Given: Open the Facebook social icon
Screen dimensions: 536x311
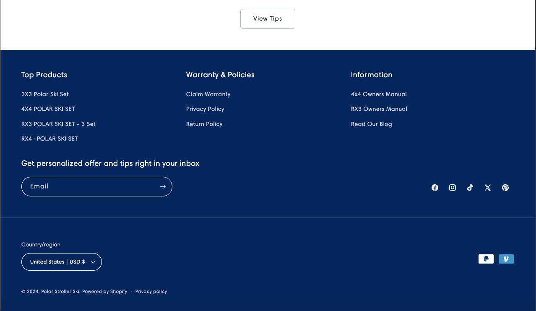Looking at the screenshot, I should tap(435, 188).
